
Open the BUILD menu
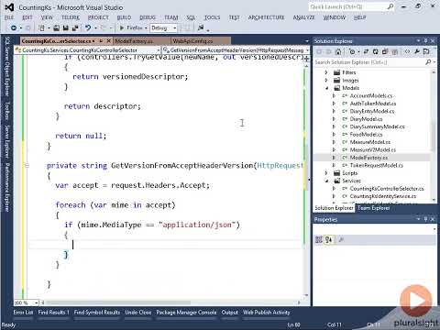click(x=124, y=17)
